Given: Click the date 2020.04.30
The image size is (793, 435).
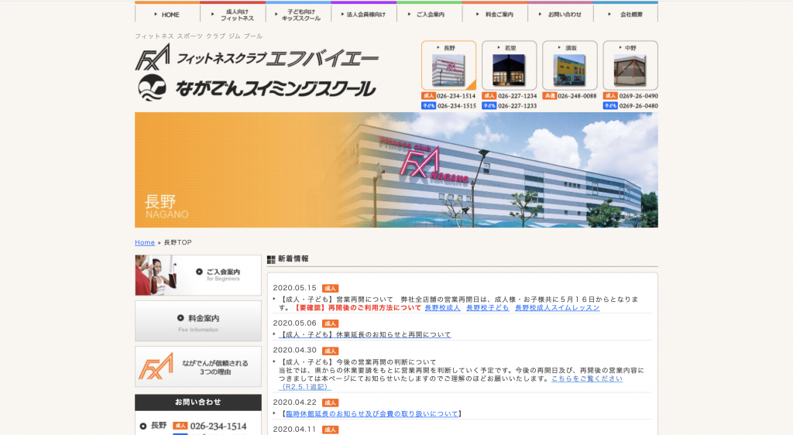Looking at the screenshot, I should click(x=295, y=350).
